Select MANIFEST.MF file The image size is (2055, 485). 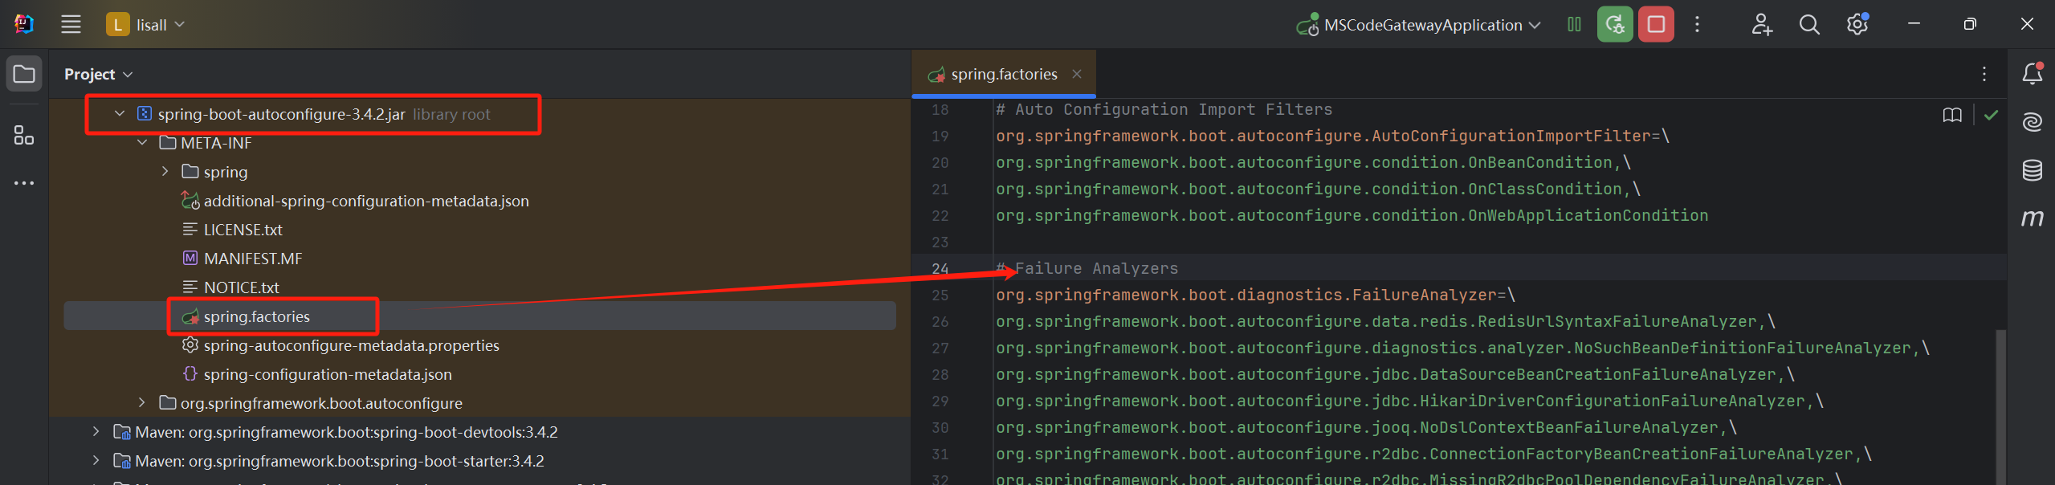click(253, 259)
